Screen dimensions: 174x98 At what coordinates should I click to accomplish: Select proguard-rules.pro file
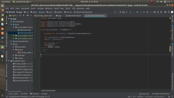[x=23, y=72]
